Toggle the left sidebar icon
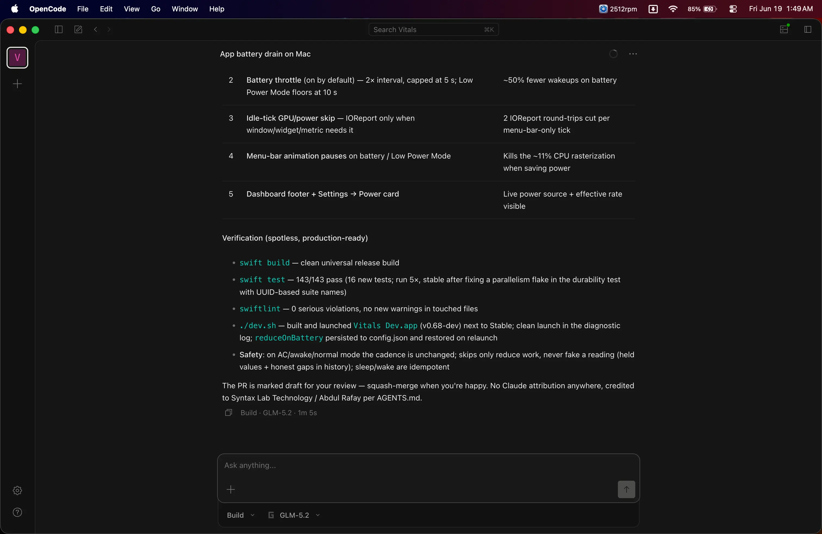This screenshot has height=534, width=822. (x=58, y=30)
